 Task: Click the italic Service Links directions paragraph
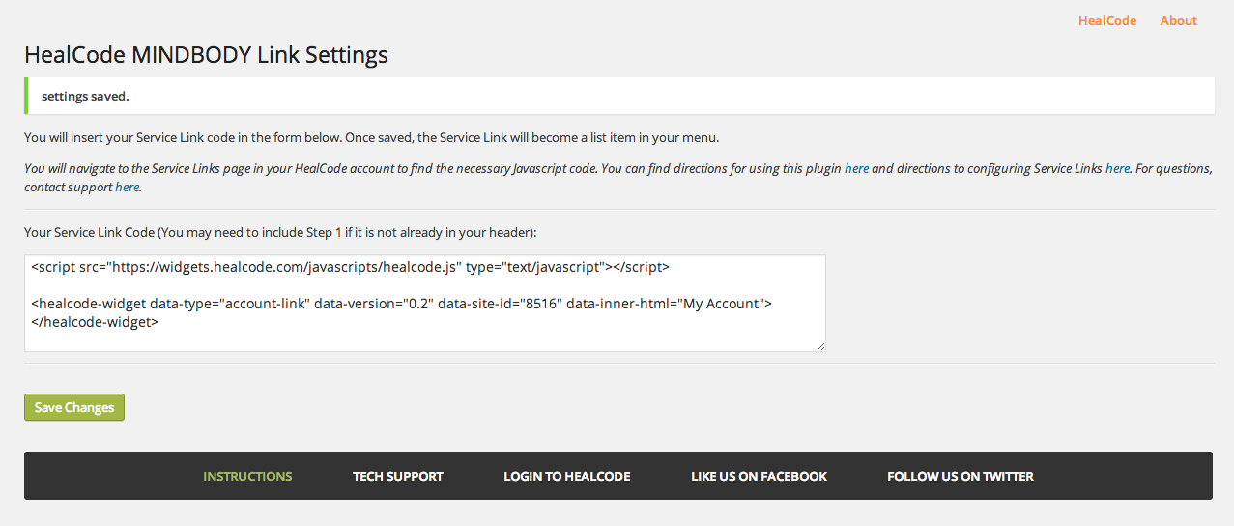[x=618, y=178]
